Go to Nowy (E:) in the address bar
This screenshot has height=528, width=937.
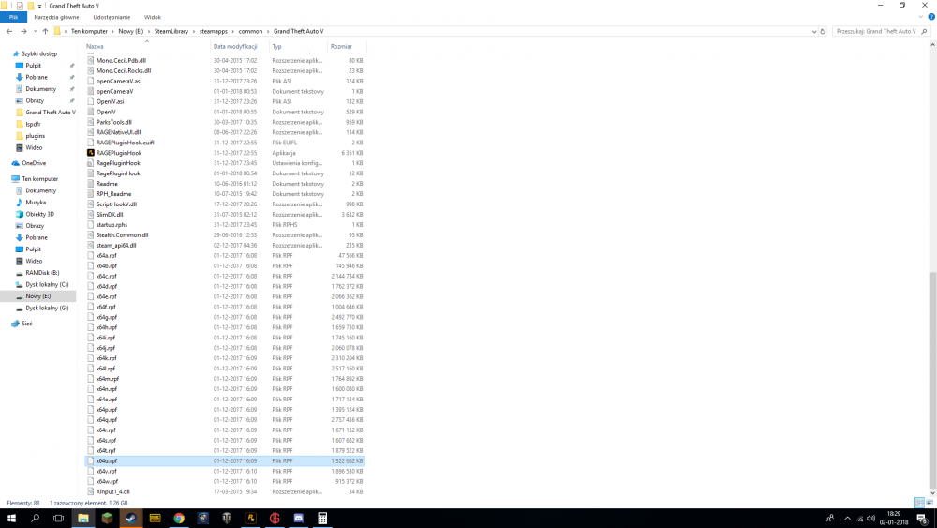[131, 31]
